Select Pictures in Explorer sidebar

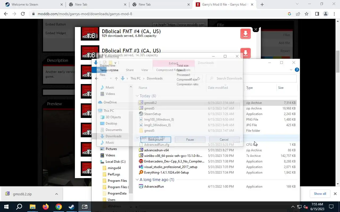click(111, 149)
